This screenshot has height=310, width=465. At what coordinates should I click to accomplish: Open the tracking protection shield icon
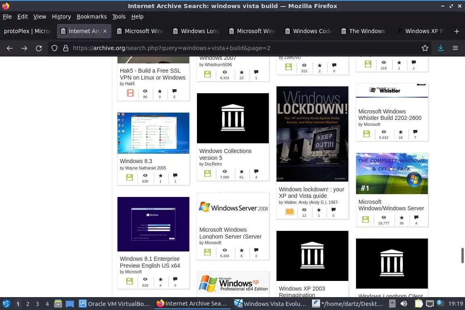[x=54, y=48]
